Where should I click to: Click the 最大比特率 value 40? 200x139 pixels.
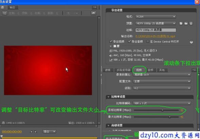point(182,117)
